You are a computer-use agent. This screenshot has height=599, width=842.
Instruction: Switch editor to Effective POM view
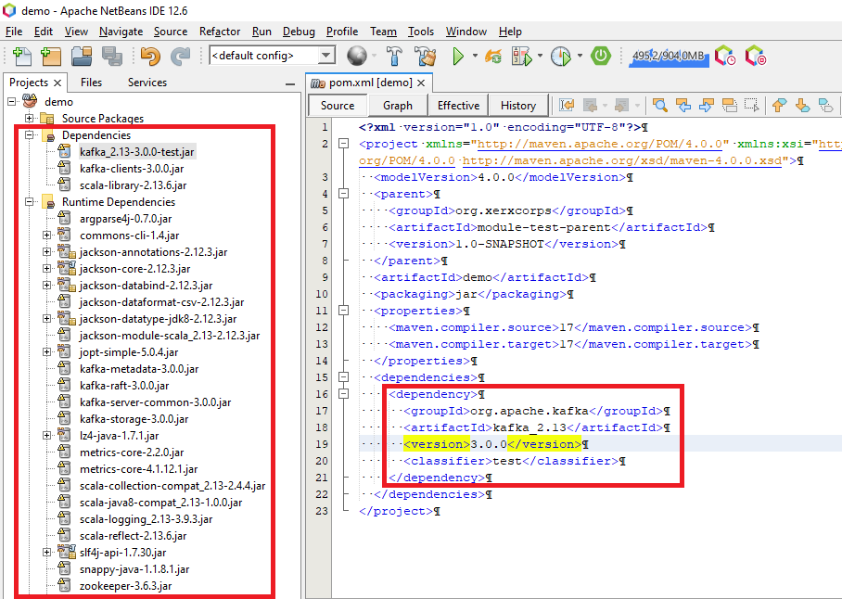tap(459, 105)
